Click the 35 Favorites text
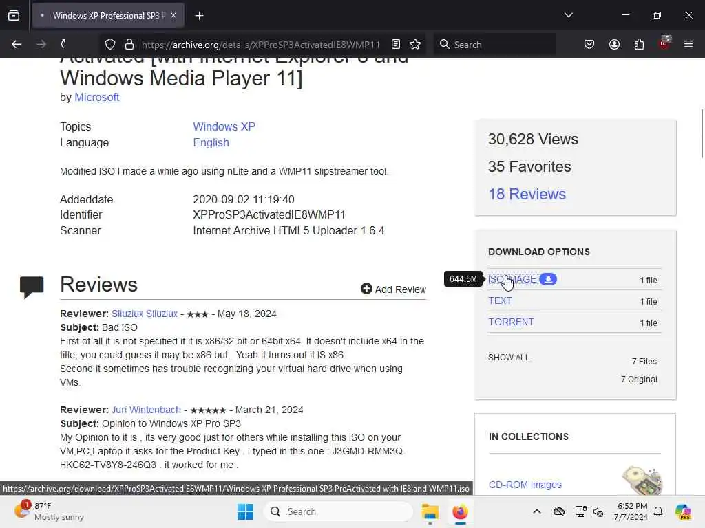 [529, 166]
